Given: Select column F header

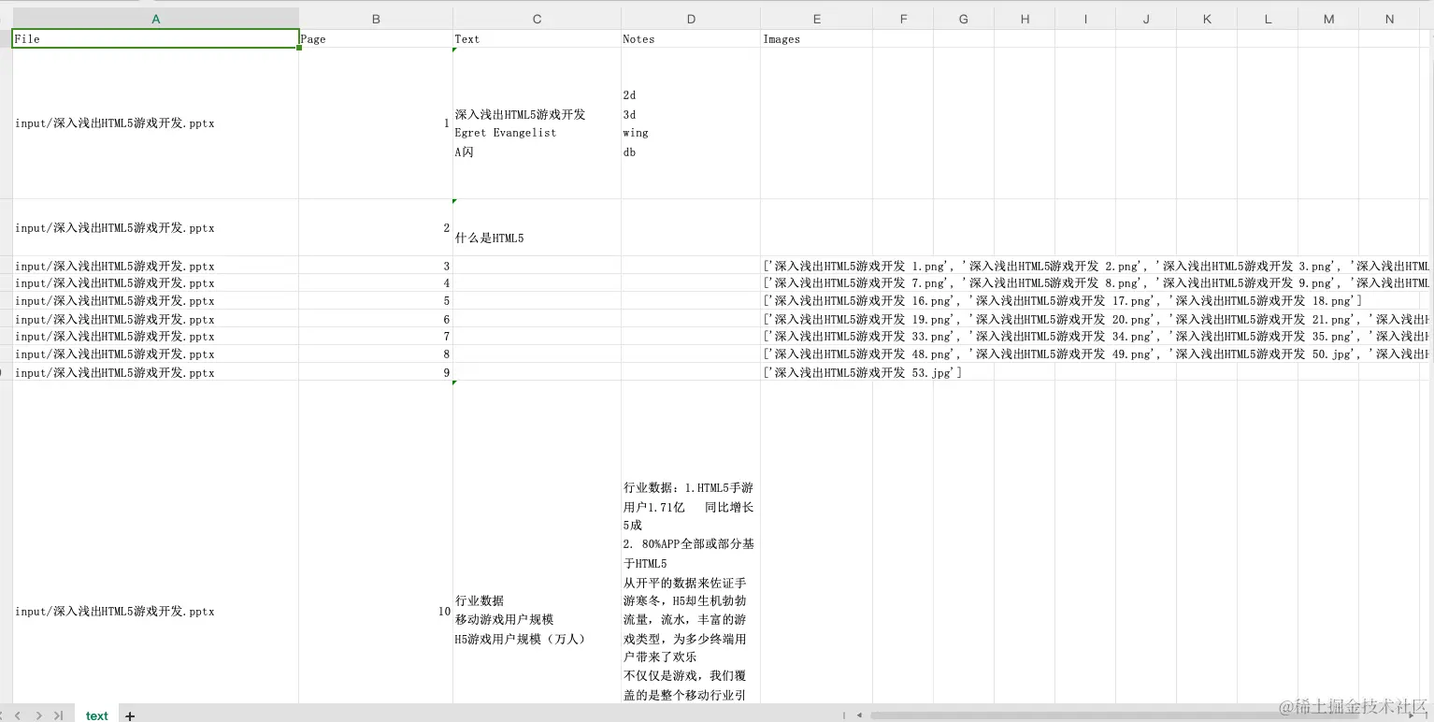Looking at the screenshot, I should 903,19.
